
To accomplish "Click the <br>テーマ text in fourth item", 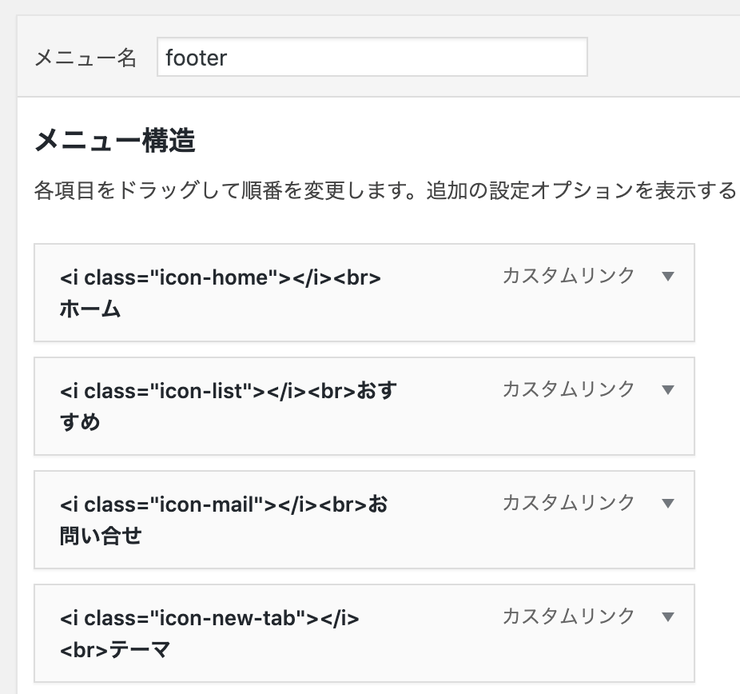I will 115,649.
